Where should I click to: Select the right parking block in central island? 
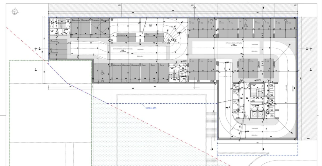pos(153,37)
